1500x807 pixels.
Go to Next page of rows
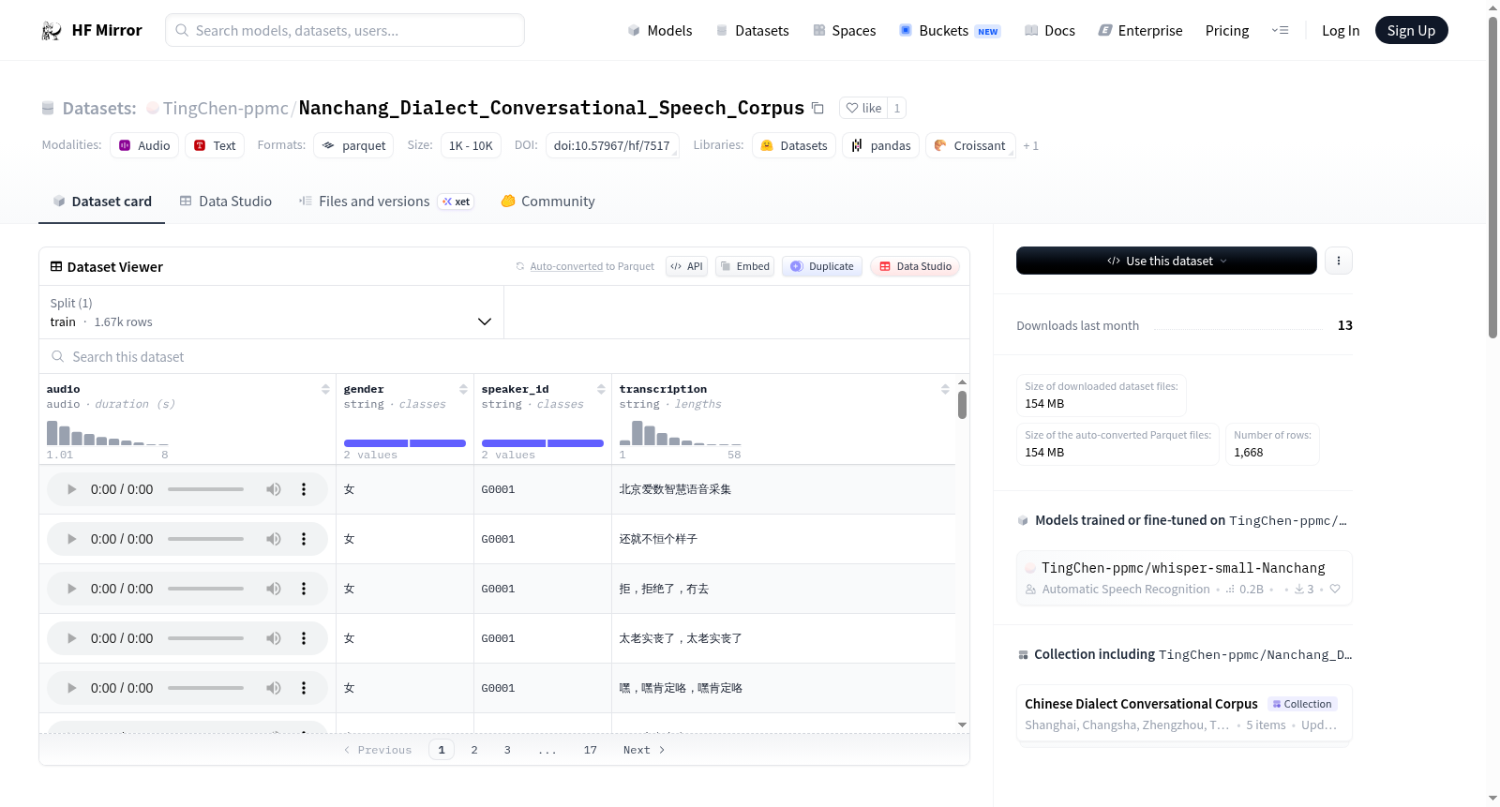point(644,750)
